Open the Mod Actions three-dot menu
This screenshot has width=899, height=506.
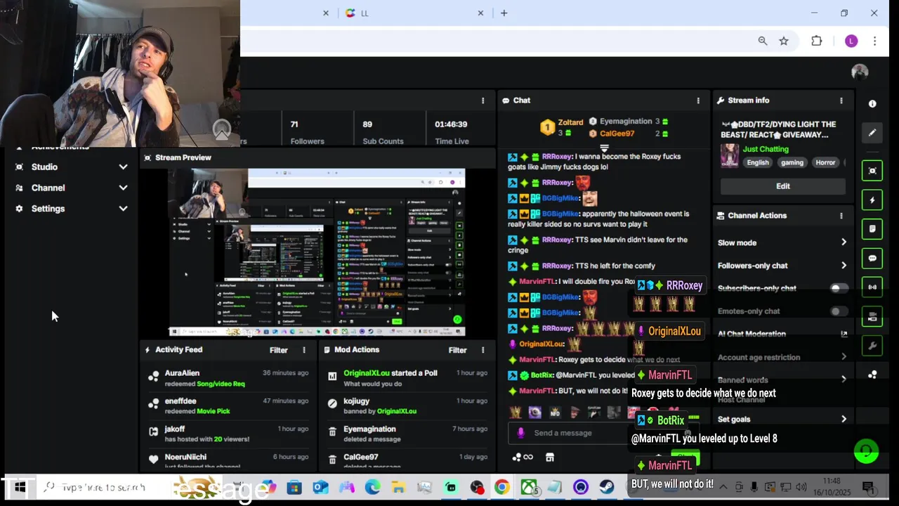483,350
